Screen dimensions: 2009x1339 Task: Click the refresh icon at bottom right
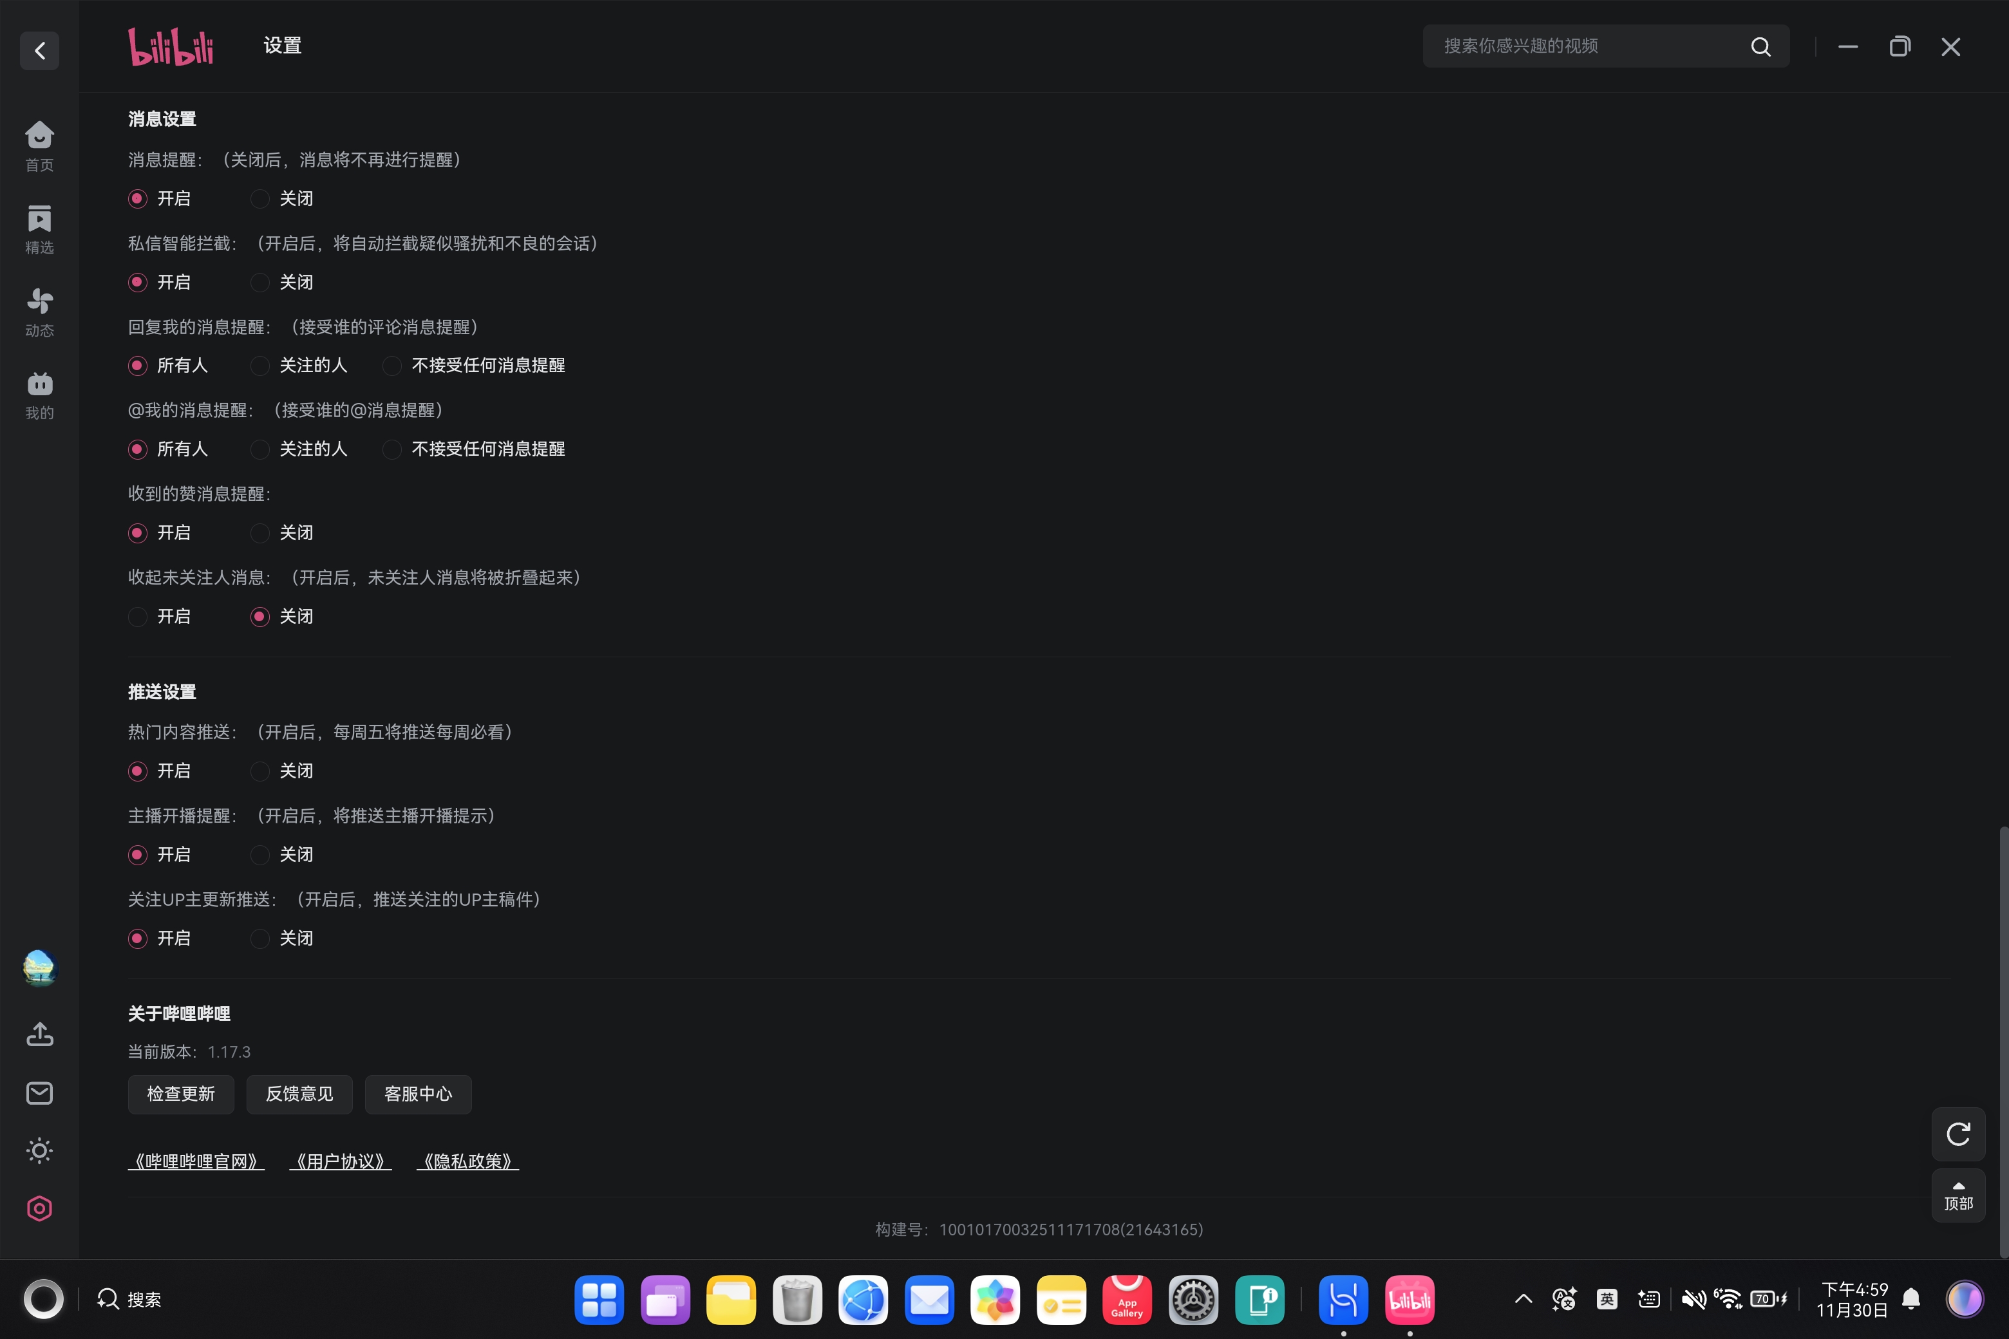1957,1134
